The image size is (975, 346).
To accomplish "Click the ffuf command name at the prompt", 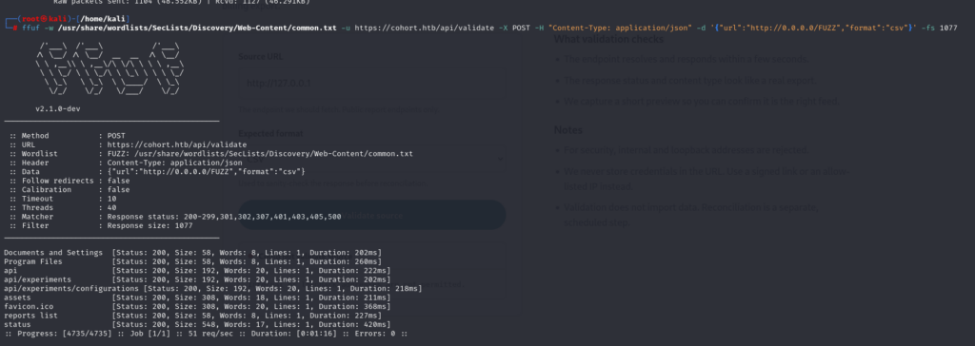I will pyautogui.click(x=30, y=28).
